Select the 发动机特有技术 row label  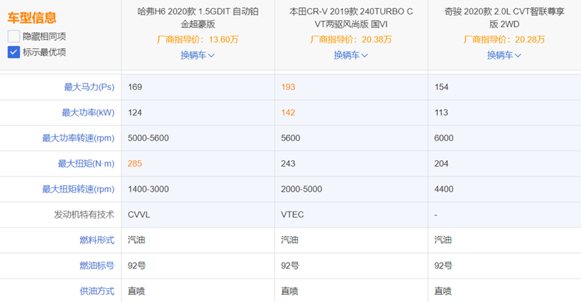pos(84,215)
